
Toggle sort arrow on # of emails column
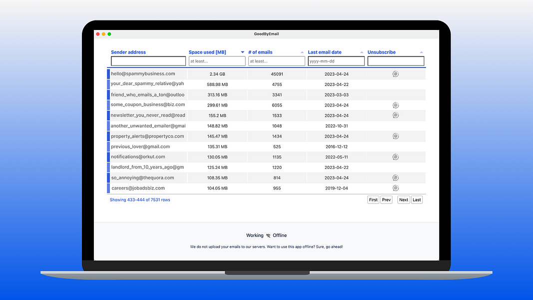302,52
